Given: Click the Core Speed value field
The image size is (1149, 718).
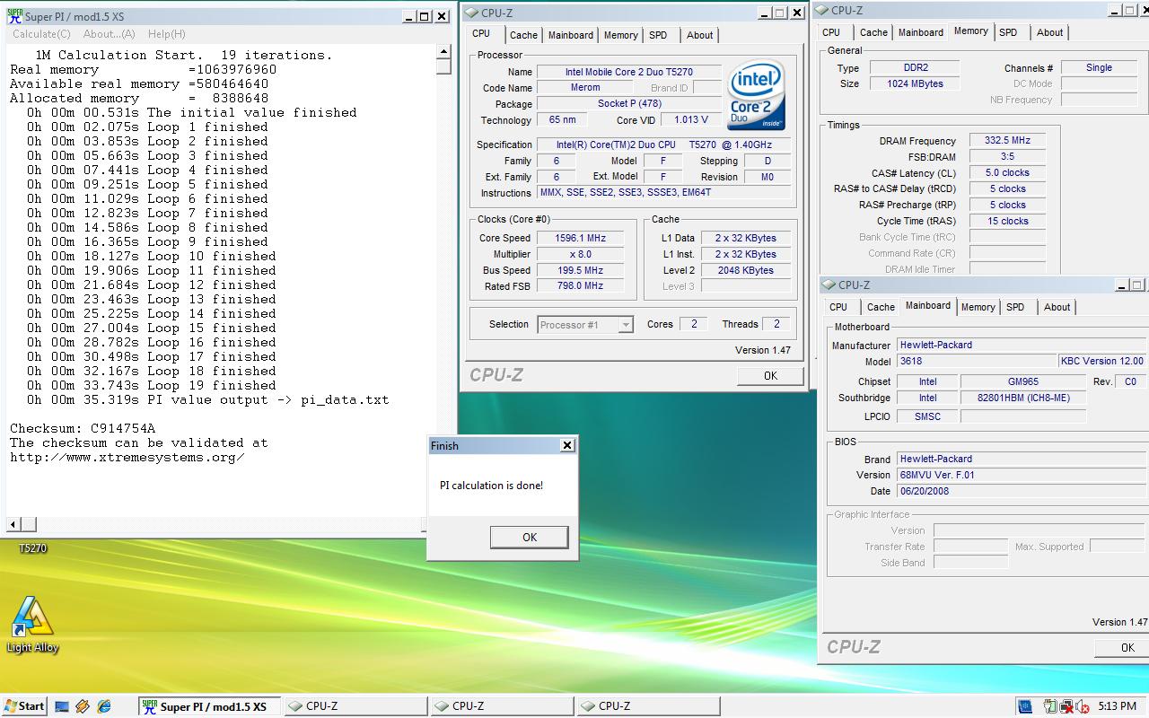Looking at the screenshot, I should tap(580, 238).
